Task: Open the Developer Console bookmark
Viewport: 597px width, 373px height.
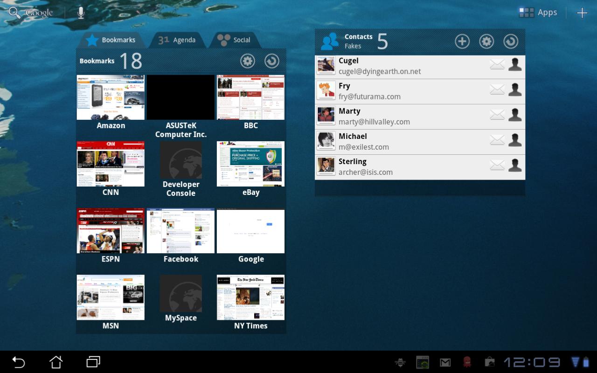Action: pos(181,160)
